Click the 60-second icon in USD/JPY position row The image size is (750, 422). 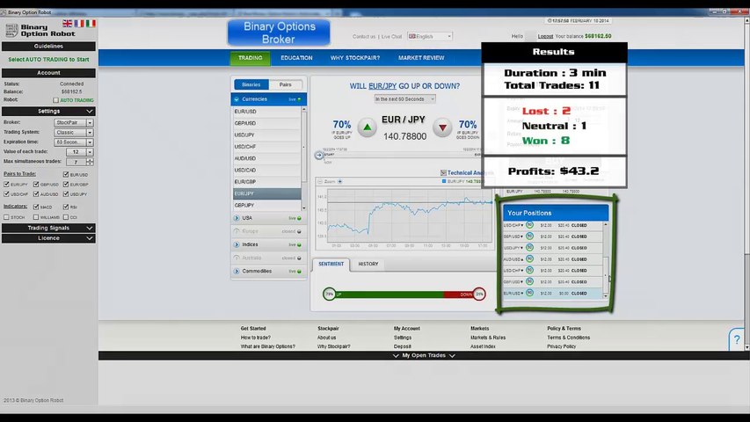pyautogui.click(x=529, y=247)
